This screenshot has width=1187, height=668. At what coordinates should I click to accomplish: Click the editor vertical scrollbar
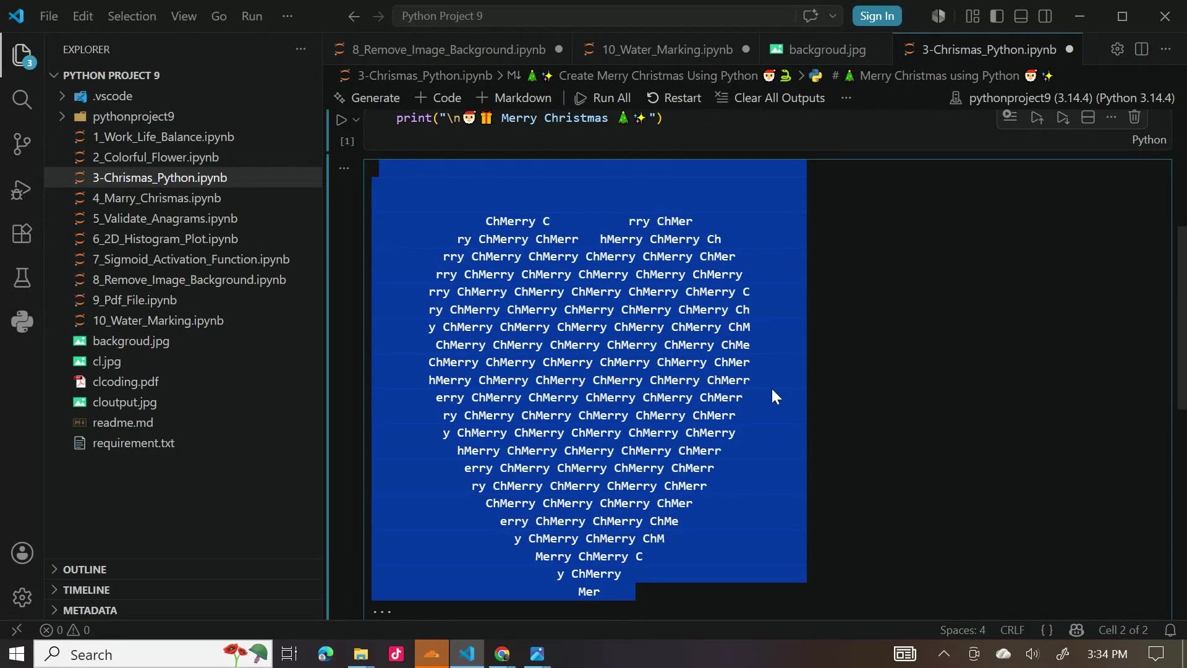coord(1181,317)
